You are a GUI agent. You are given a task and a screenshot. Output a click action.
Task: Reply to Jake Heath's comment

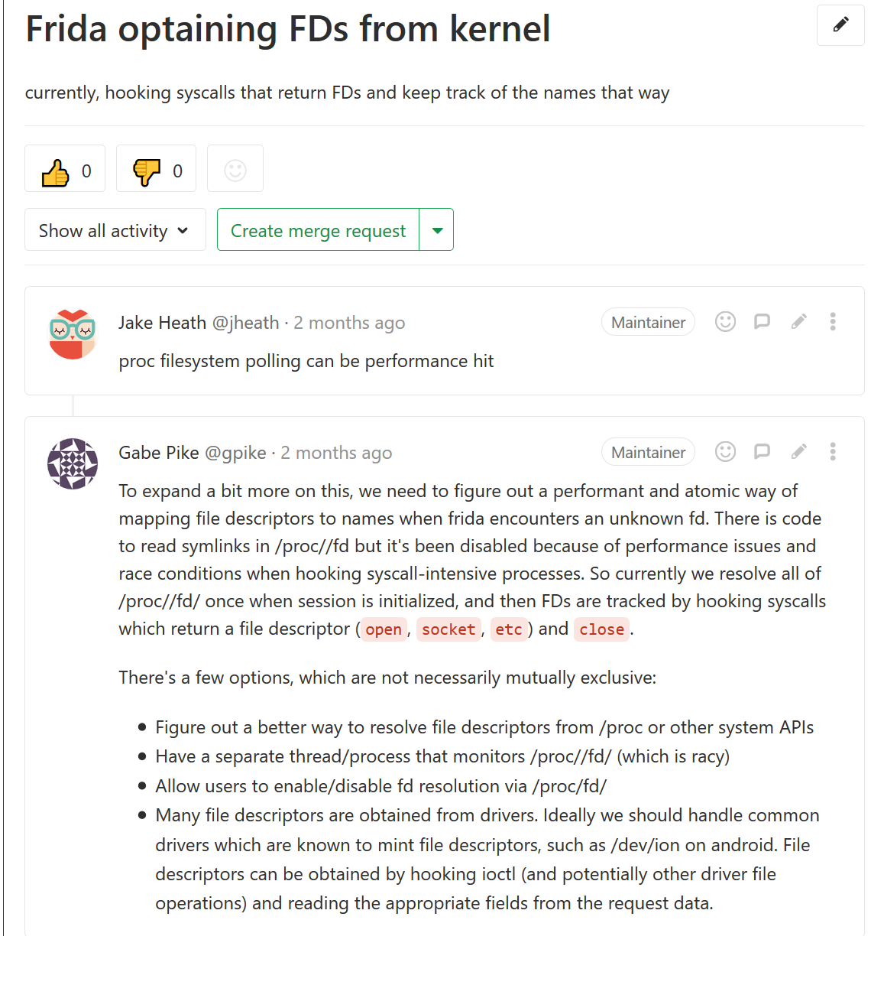point(762,322)
